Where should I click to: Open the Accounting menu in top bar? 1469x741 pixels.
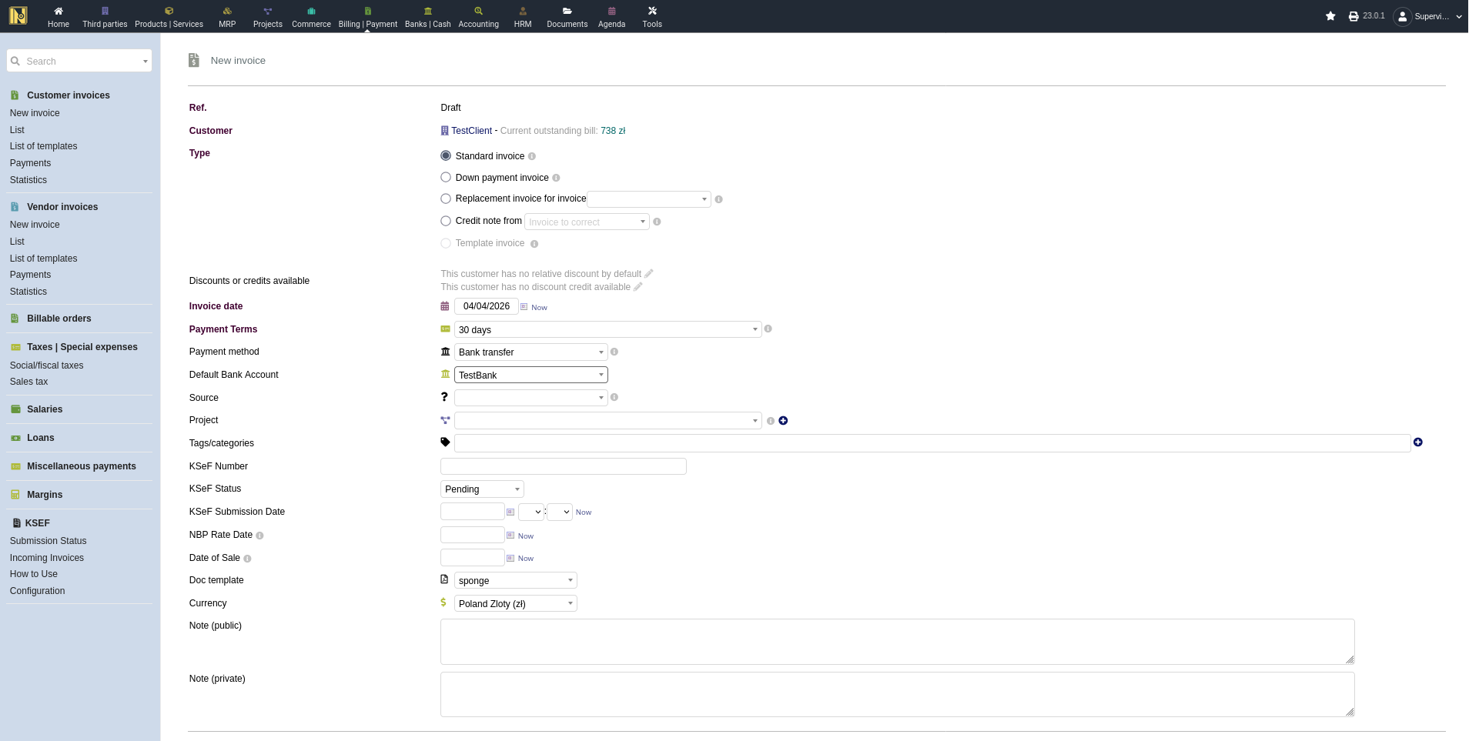[478, 16]
